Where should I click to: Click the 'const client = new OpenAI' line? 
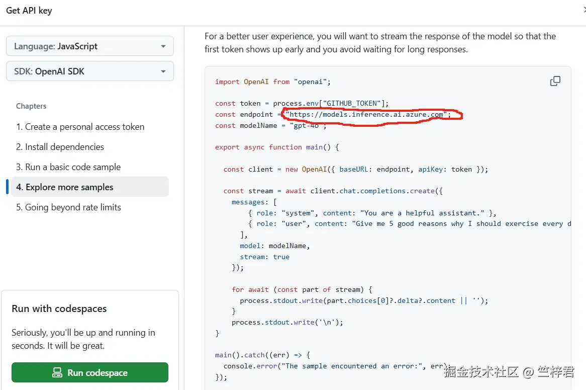[x=356, y=169]
